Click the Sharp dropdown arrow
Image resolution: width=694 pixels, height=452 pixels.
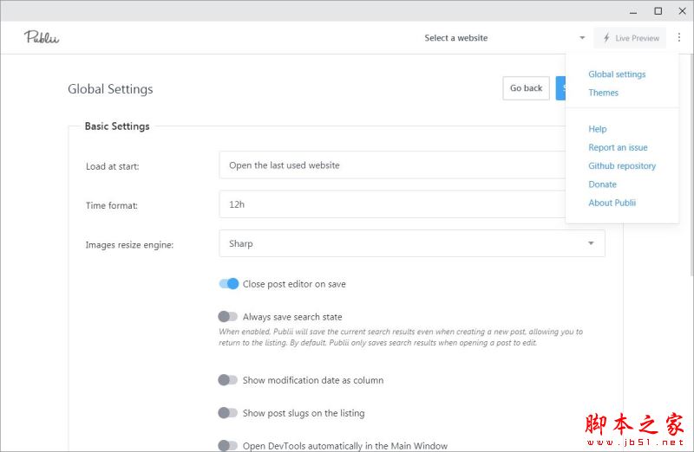[591, 243]
